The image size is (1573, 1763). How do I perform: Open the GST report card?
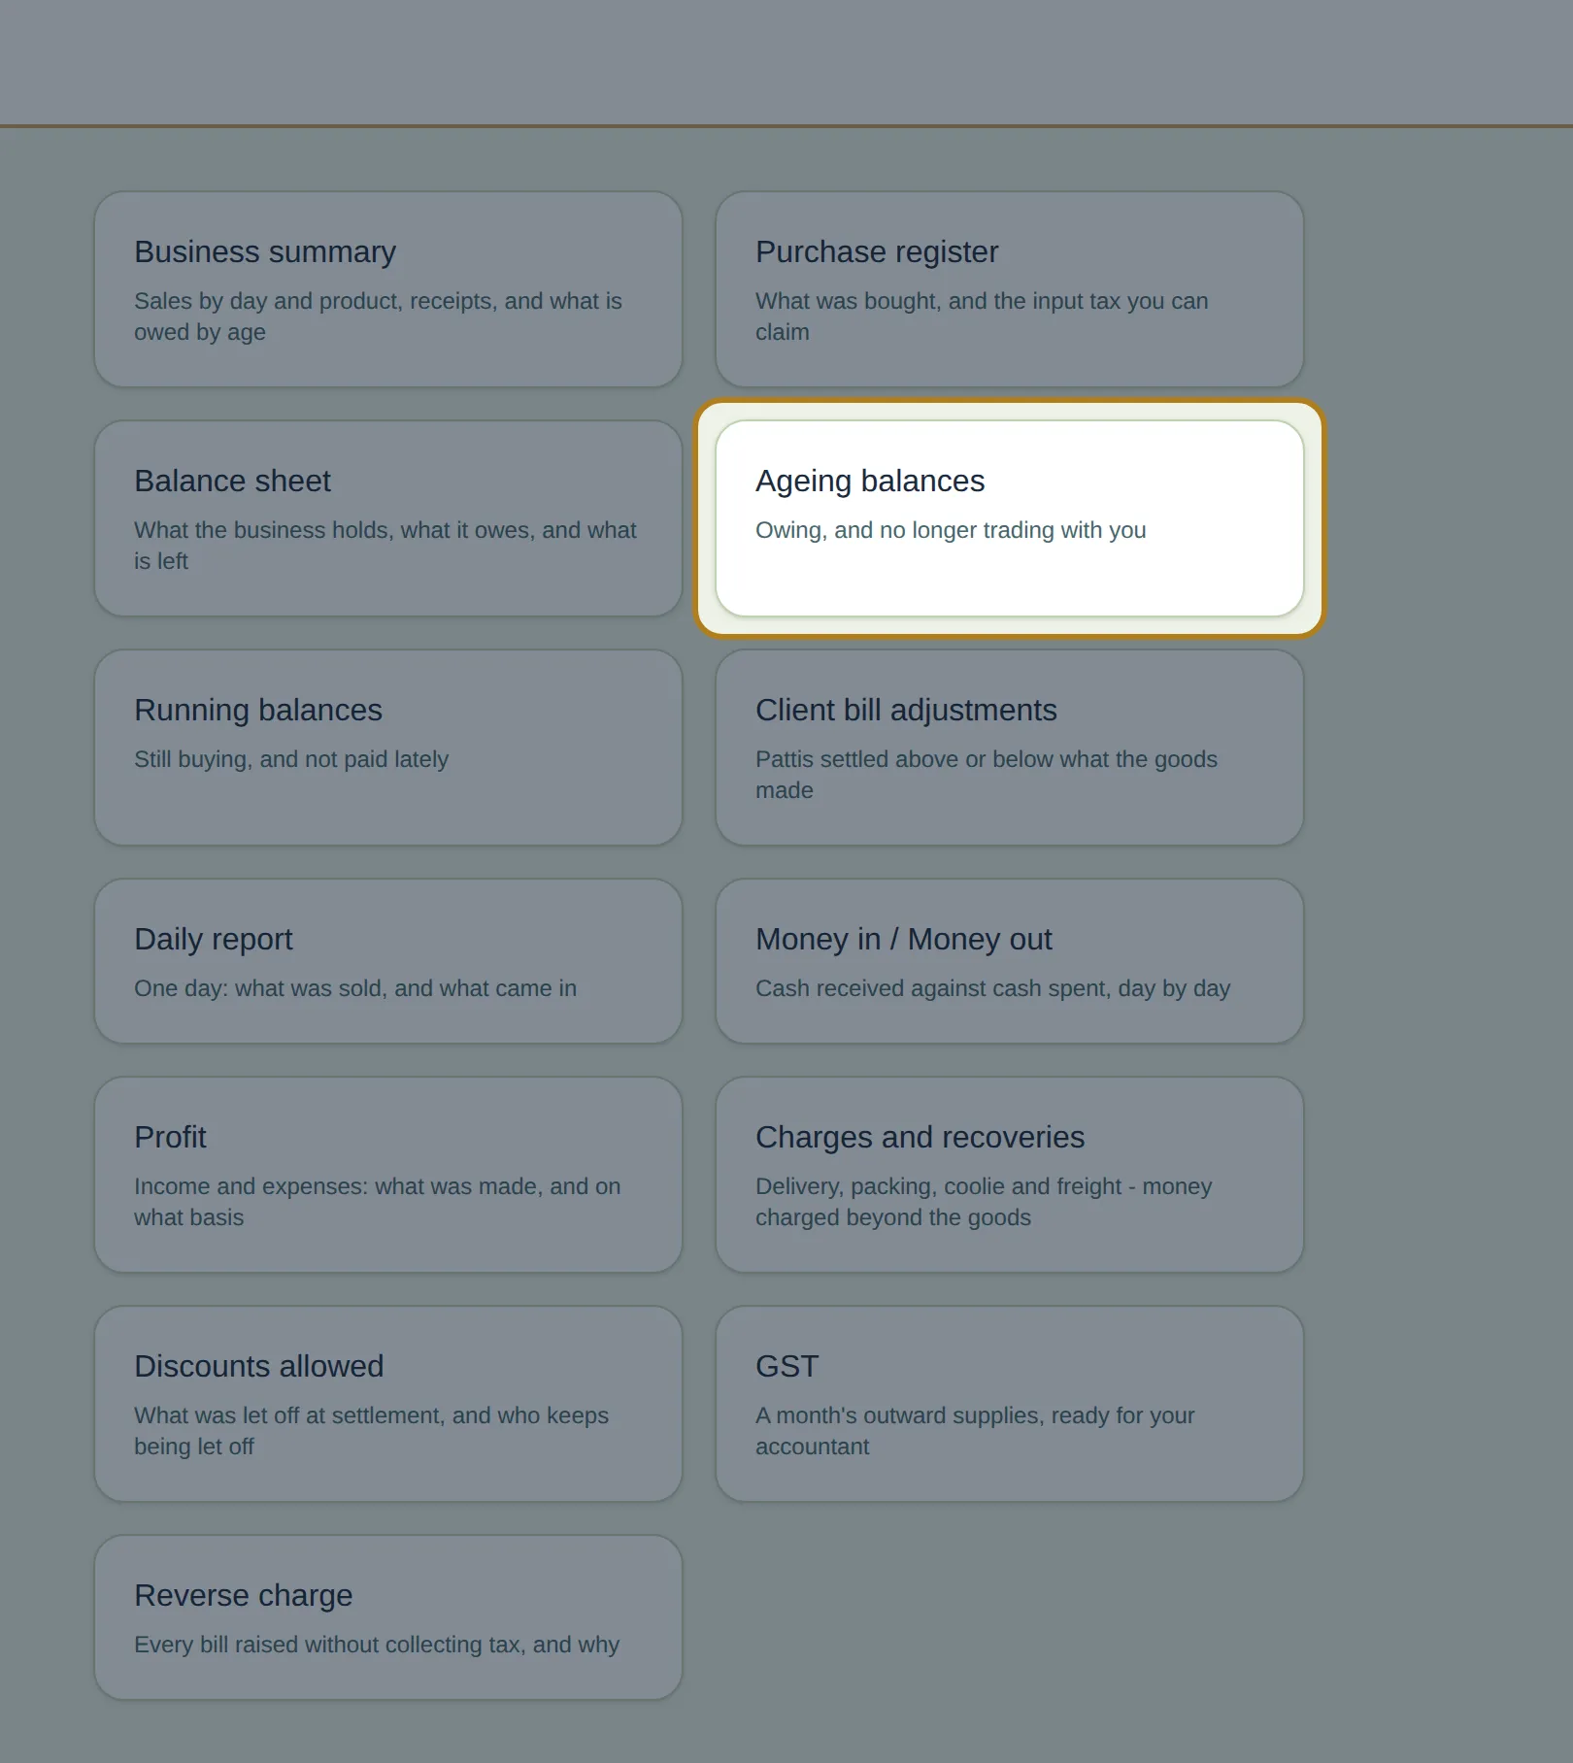point(1010,1404)
